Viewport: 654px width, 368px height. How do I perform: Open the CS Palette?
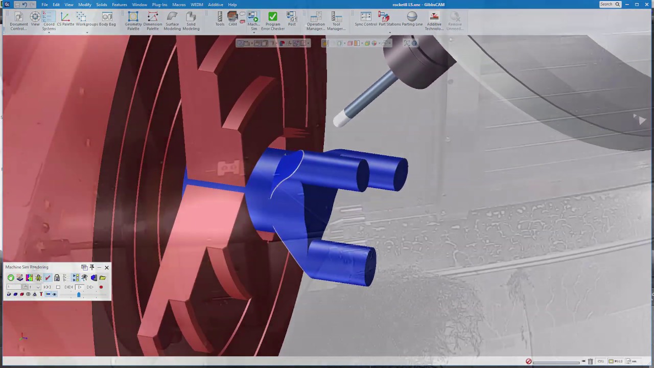pyautogui.click(x=65, y=19)
